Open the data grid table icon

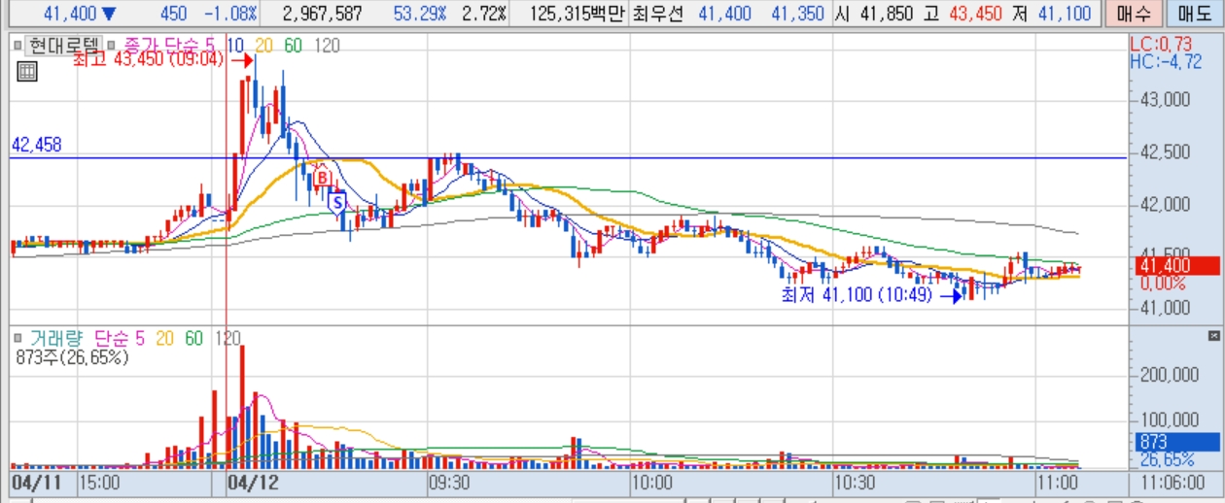click(27, 70)
